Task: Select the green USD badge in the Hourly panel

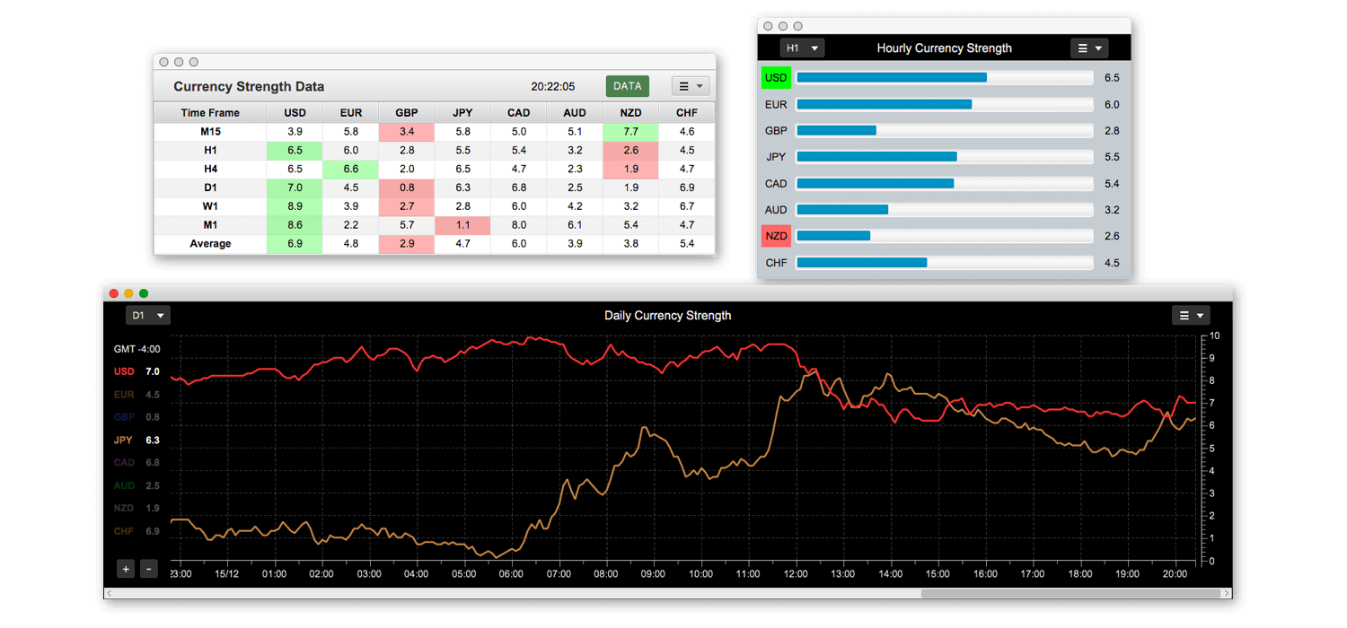Action: point(775,77)
